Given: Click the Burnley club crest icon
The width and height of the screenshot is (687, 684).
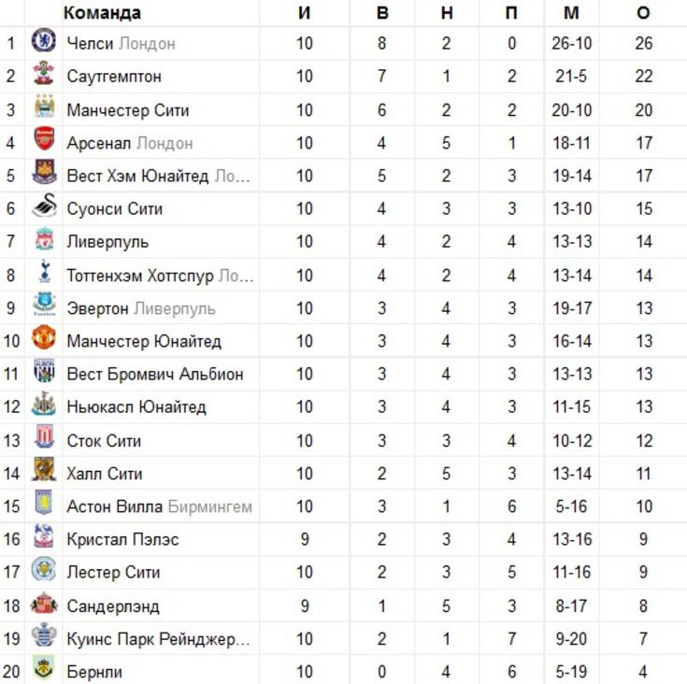Looking at the screenshot, I should tap(44, 668).
